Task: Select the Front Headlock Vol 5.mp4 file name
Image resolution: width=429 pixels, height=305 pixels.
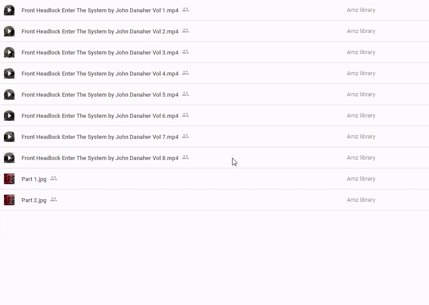Action: tap(100, 94)
